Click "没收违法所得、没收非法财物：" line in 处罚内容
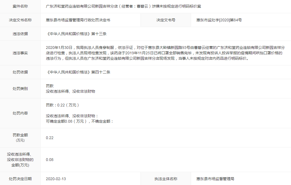The image size is (291, 185). (x=72, y=116)
